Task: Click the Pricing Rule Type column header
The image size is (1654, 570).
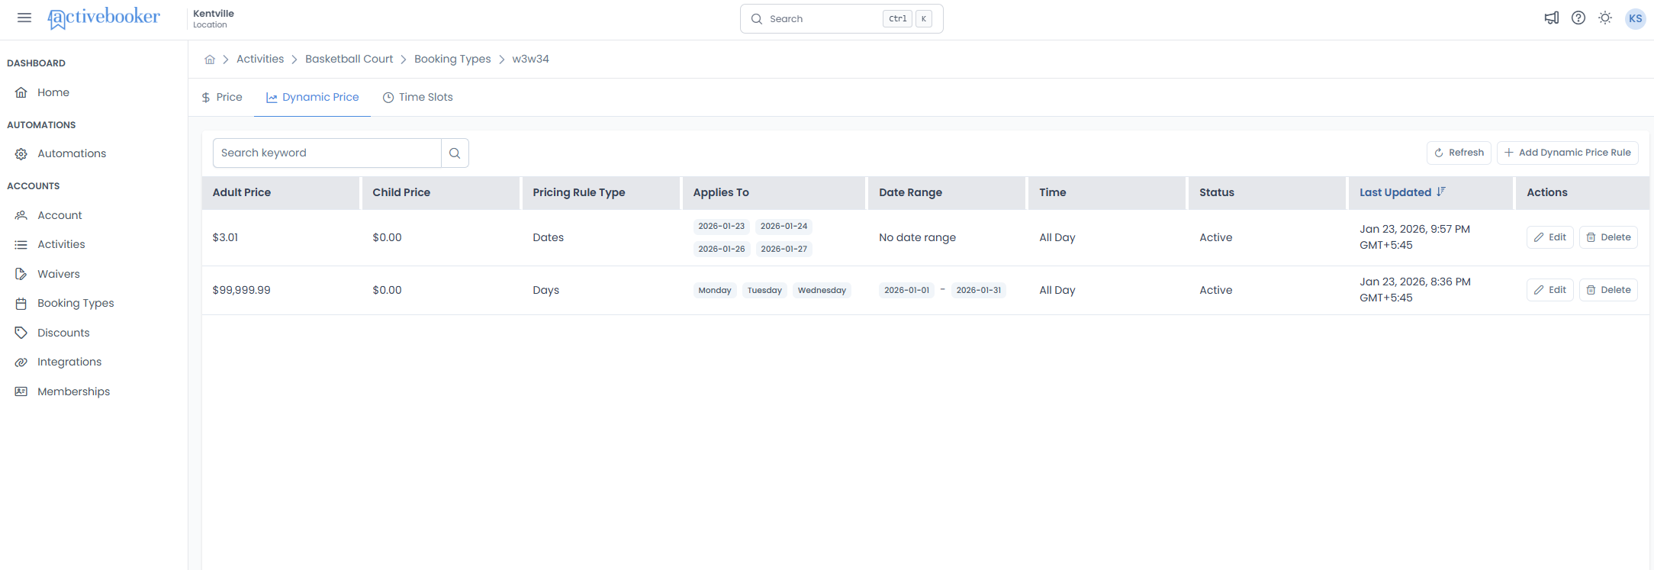Action: [601, 192]
